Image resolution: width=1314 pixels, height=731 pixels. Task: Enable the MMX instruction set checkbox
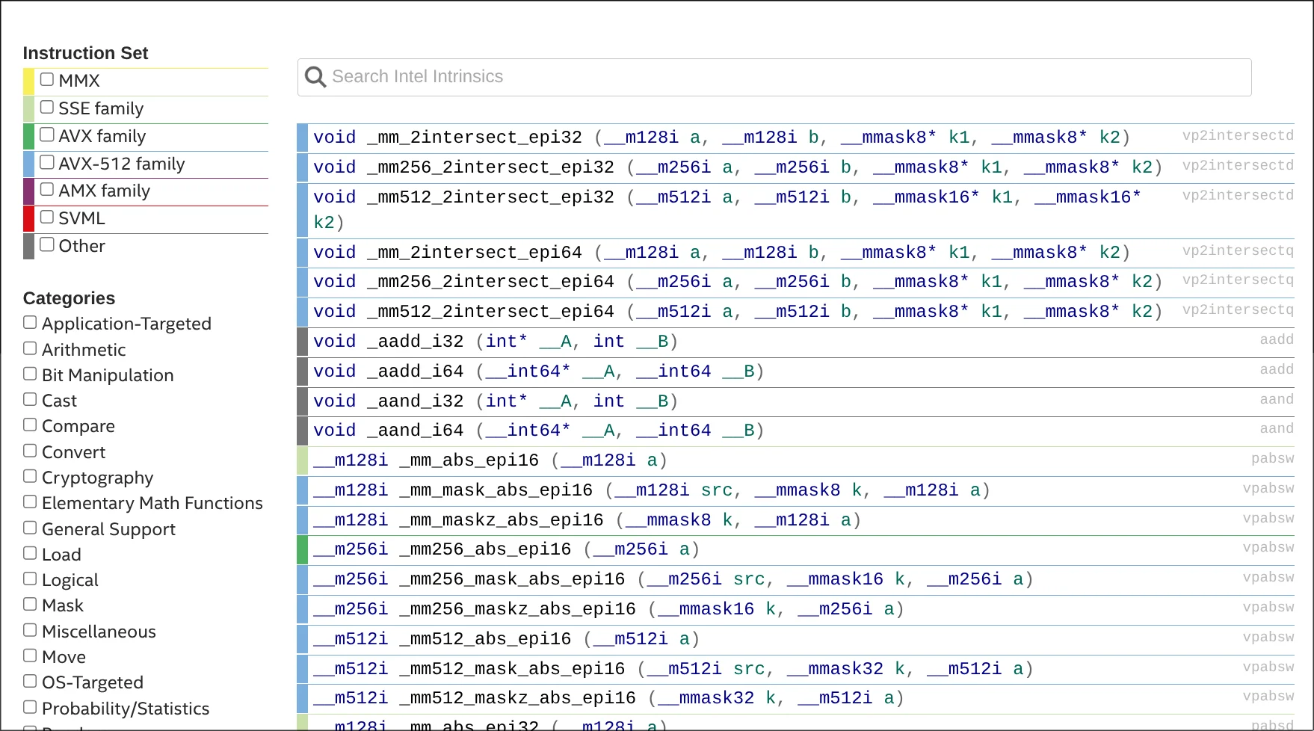pyautogui.click(x=47, y=79)
